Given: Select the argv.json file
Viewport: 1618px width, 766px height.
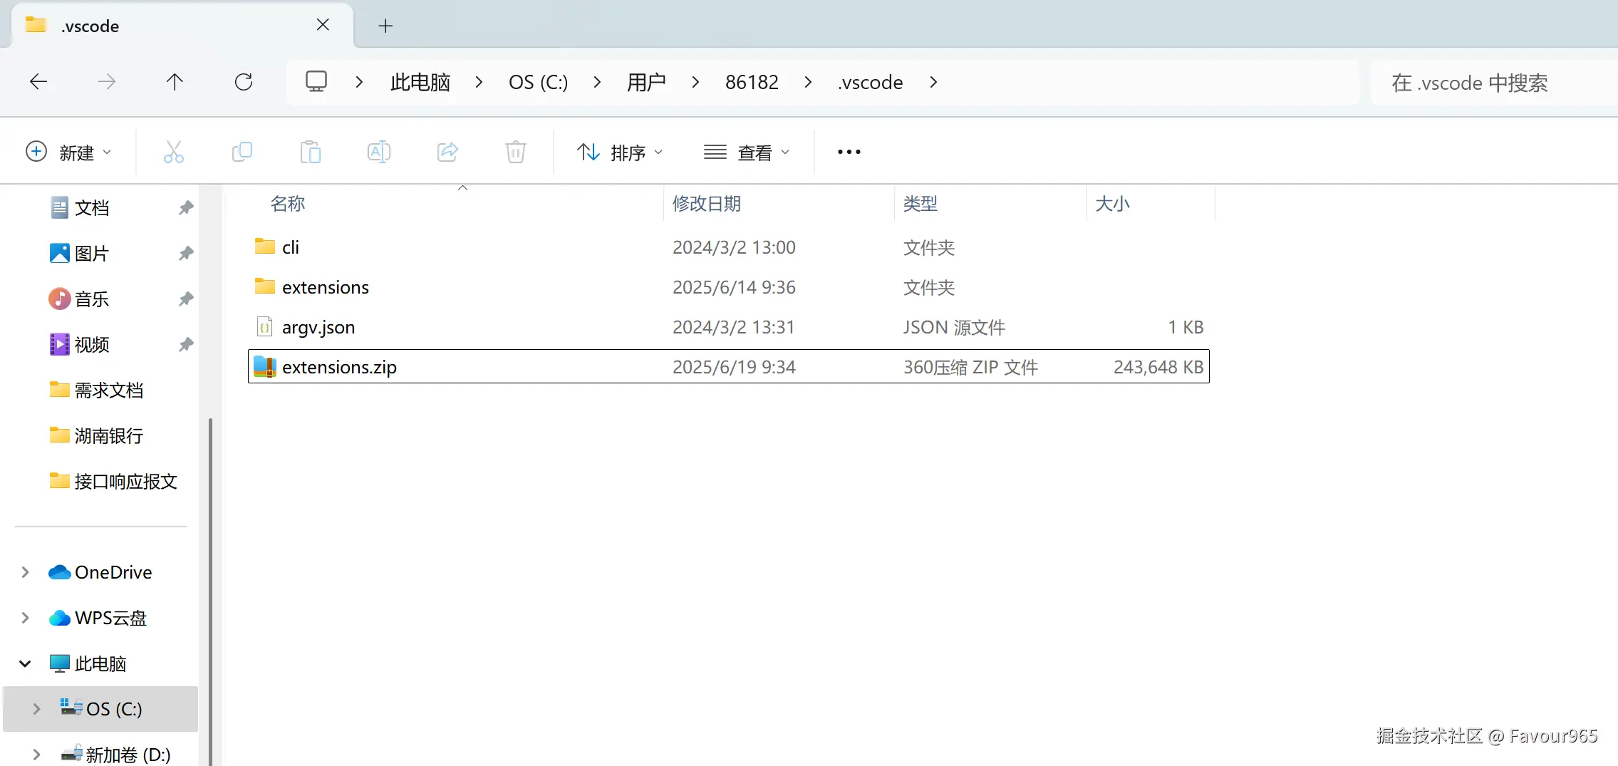Looking at the screenshot, I should 729,327.
